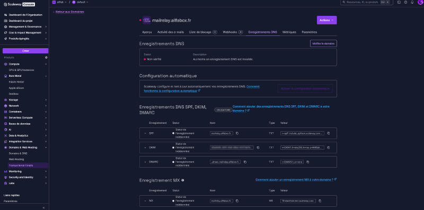Viewport: 424px width, 210px height.
Task: Expand the Integration Services section
Action: 25,141
